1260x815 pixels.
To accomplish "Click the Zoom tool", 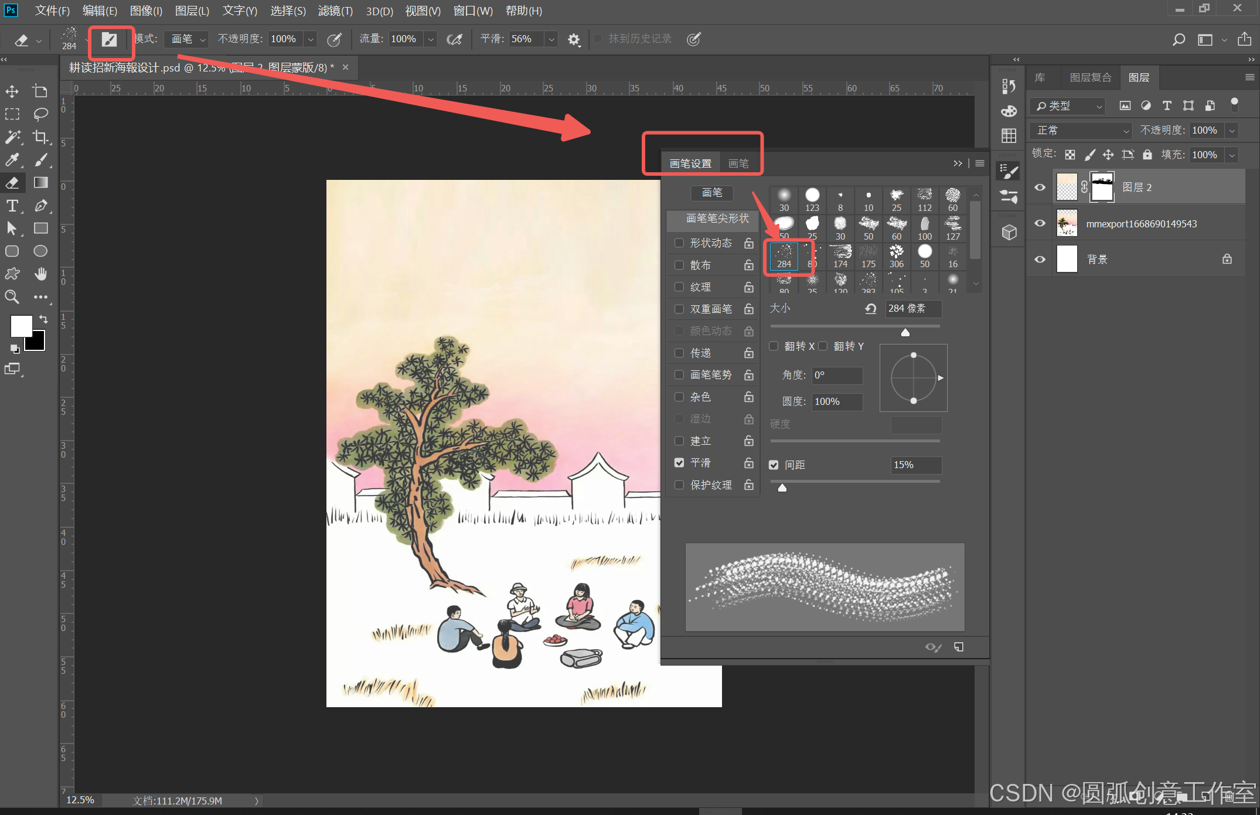I will (x=12, y=296).
